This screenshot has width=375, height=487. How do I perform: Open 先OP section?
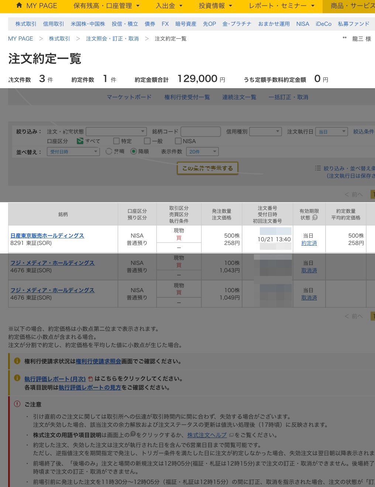pyautogui.click(x=209, y=24)
